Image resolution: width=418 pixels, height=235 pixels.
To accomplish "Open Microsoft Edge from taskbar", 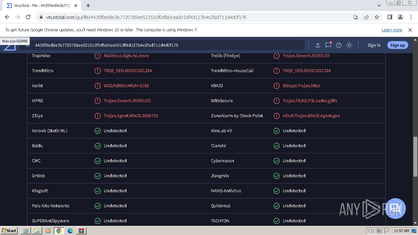I will pyautogui.click(x=70, y=231).
